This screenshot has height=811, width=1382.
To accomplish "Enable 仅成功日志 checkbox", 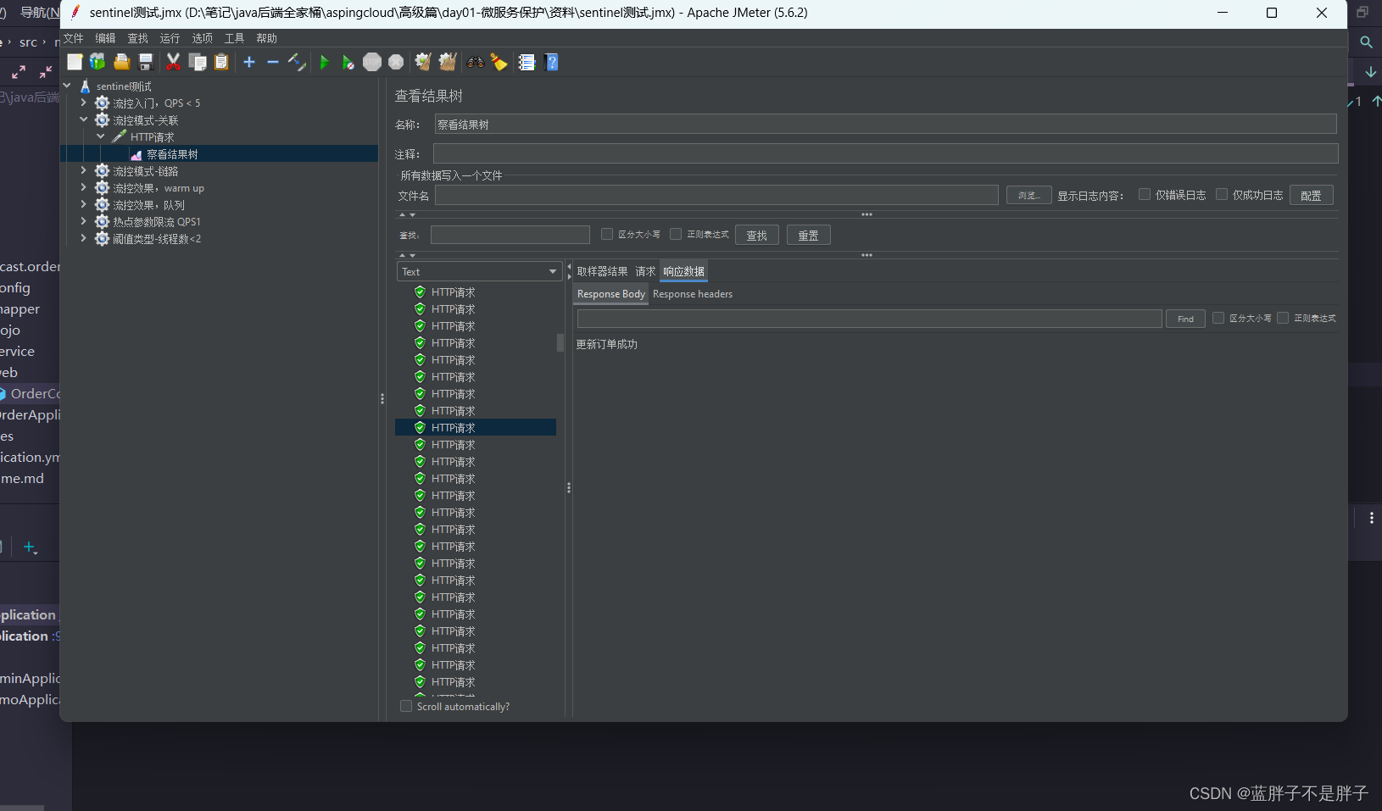I will [1222, 194].
